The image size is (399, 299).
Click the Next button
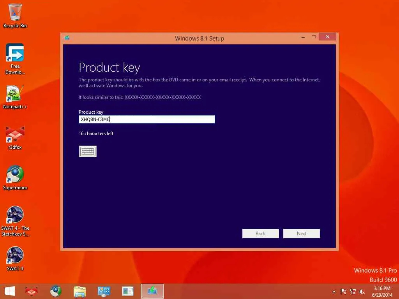302,234
